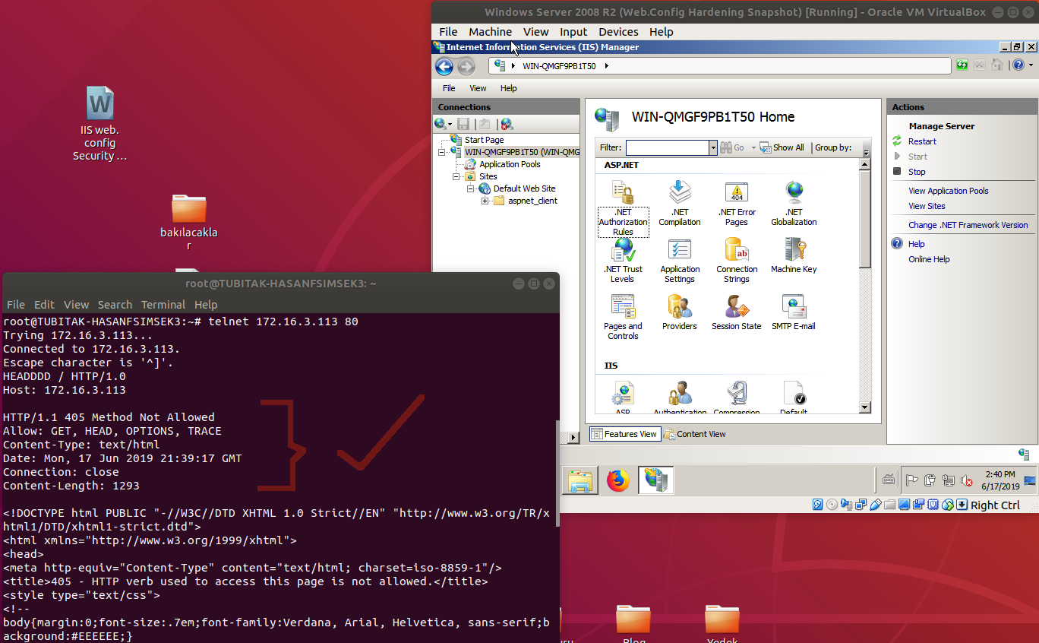Open the VirtualBox Machine menu
The width and height of the screenshot is (1039, 643).
pyautogui.click(x=490, y=32)
